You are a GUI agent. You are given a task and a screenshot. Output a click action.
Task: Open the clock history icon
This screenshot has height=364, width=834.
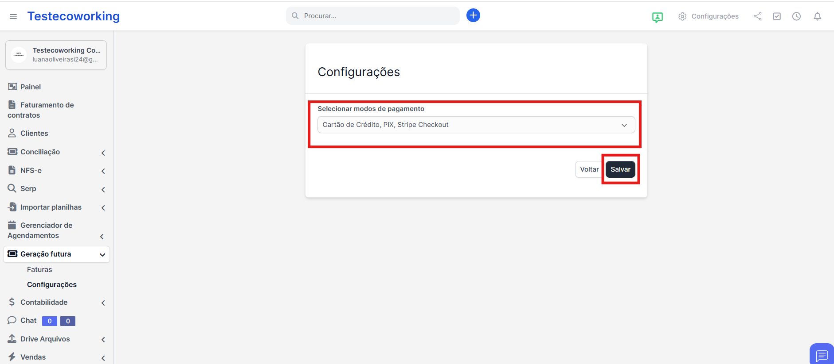coord(796,16)
